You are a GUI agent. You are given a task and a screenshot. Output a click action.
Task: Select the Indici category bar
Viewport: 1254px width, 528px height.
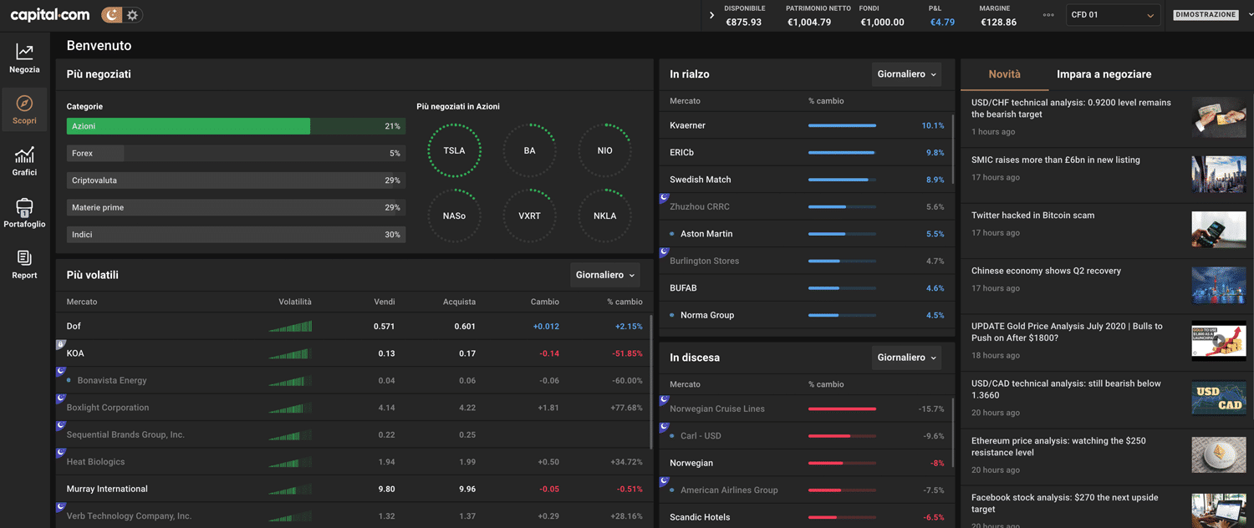pos(236,235)
